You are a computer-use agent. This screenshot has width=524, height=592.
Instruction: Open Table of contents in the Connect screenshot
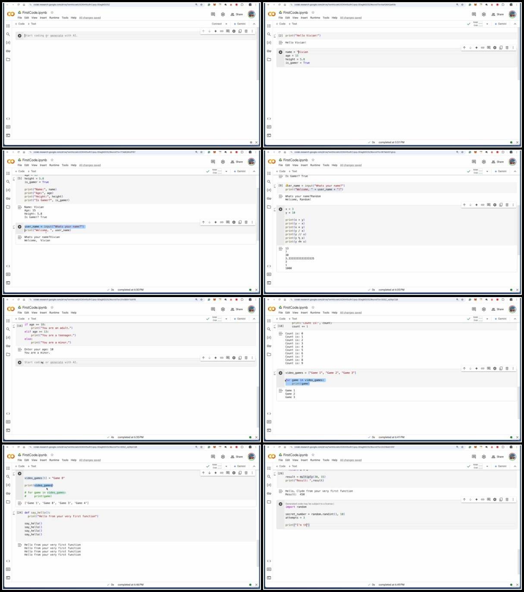8,26
